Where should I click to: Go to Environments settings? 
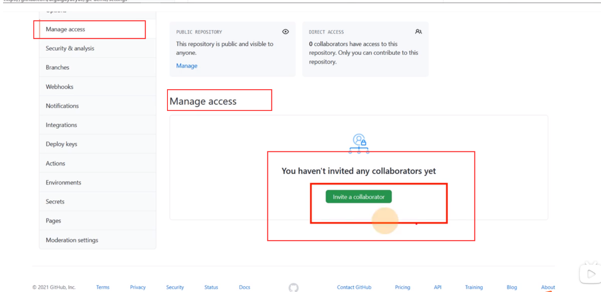97,182
